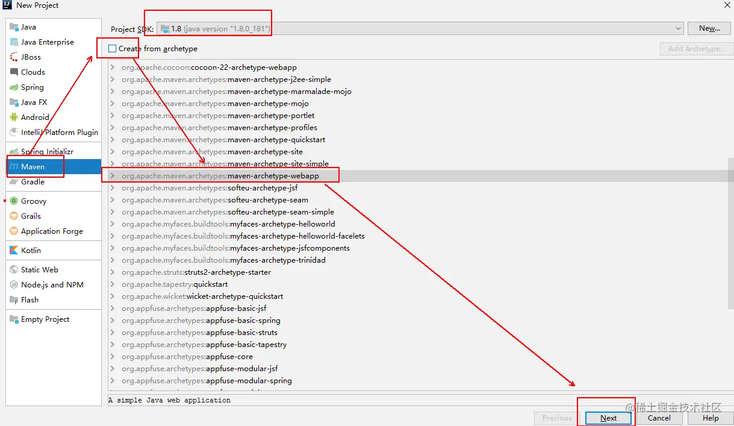Select the Maven icon
This screenshot has width=734, height=426.
pos(14,167)
